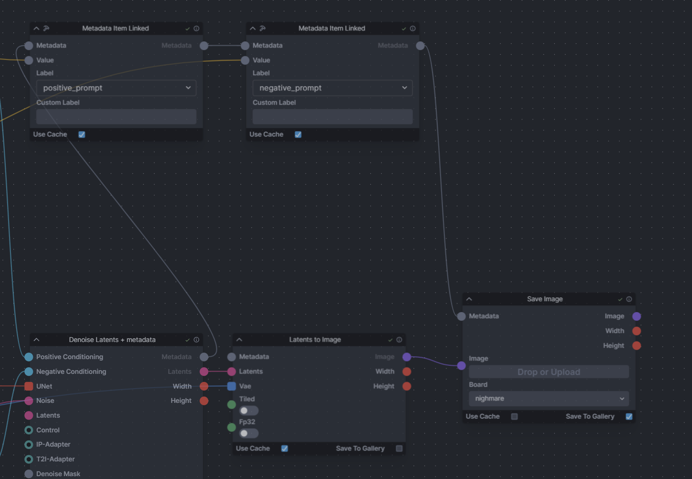Open the positive_prompt Label dropdown
The width and height of the screenshot is (692, 479).
point(116,88)
